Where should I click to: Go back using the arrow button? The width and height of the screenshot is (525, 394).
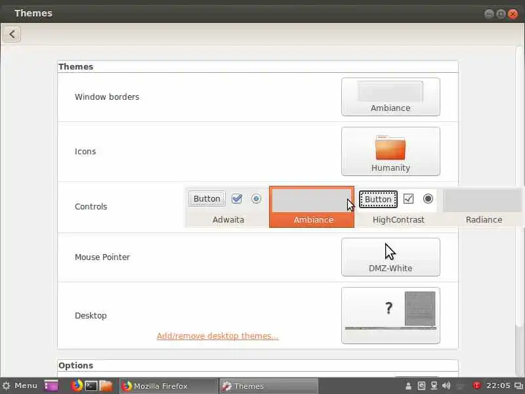[12, 34]
